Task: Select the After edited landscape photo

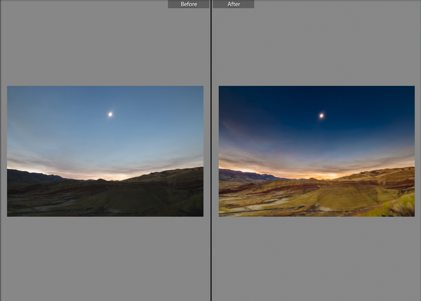Action: [317, 151]
